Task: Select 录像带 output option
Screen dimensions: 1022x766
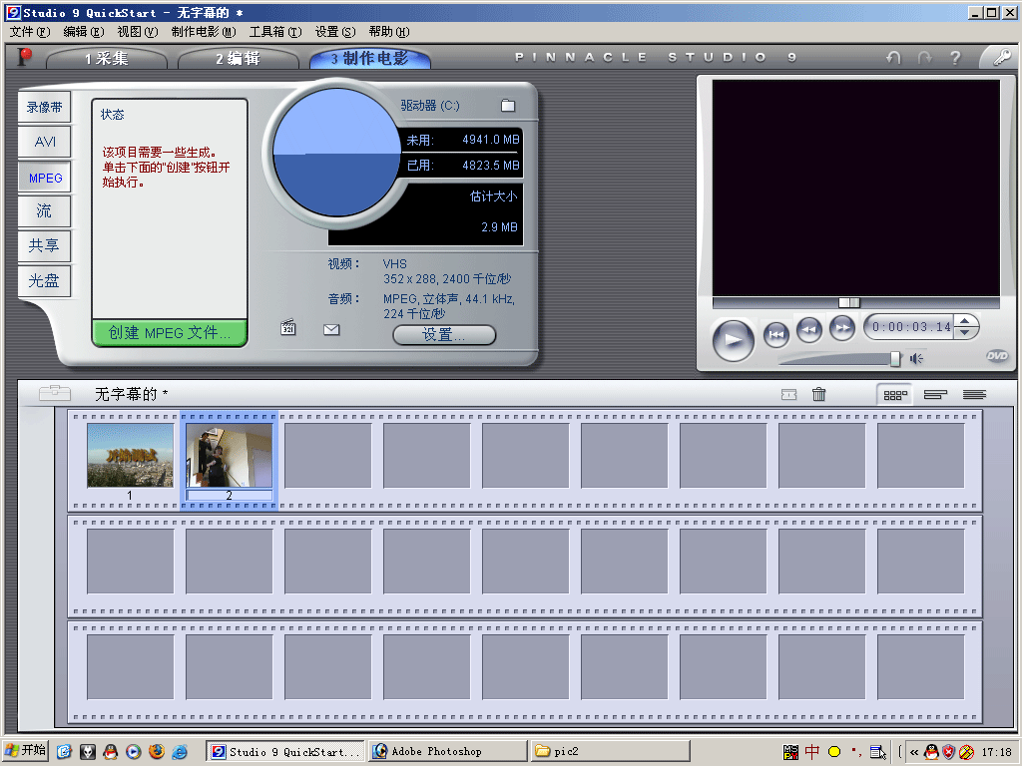Action: pos(44,108)
